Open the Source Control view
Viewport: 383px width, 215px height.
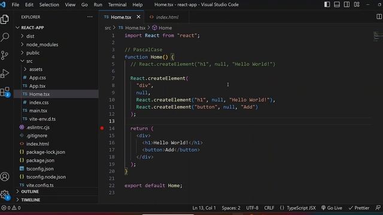[x=5, y=56]
